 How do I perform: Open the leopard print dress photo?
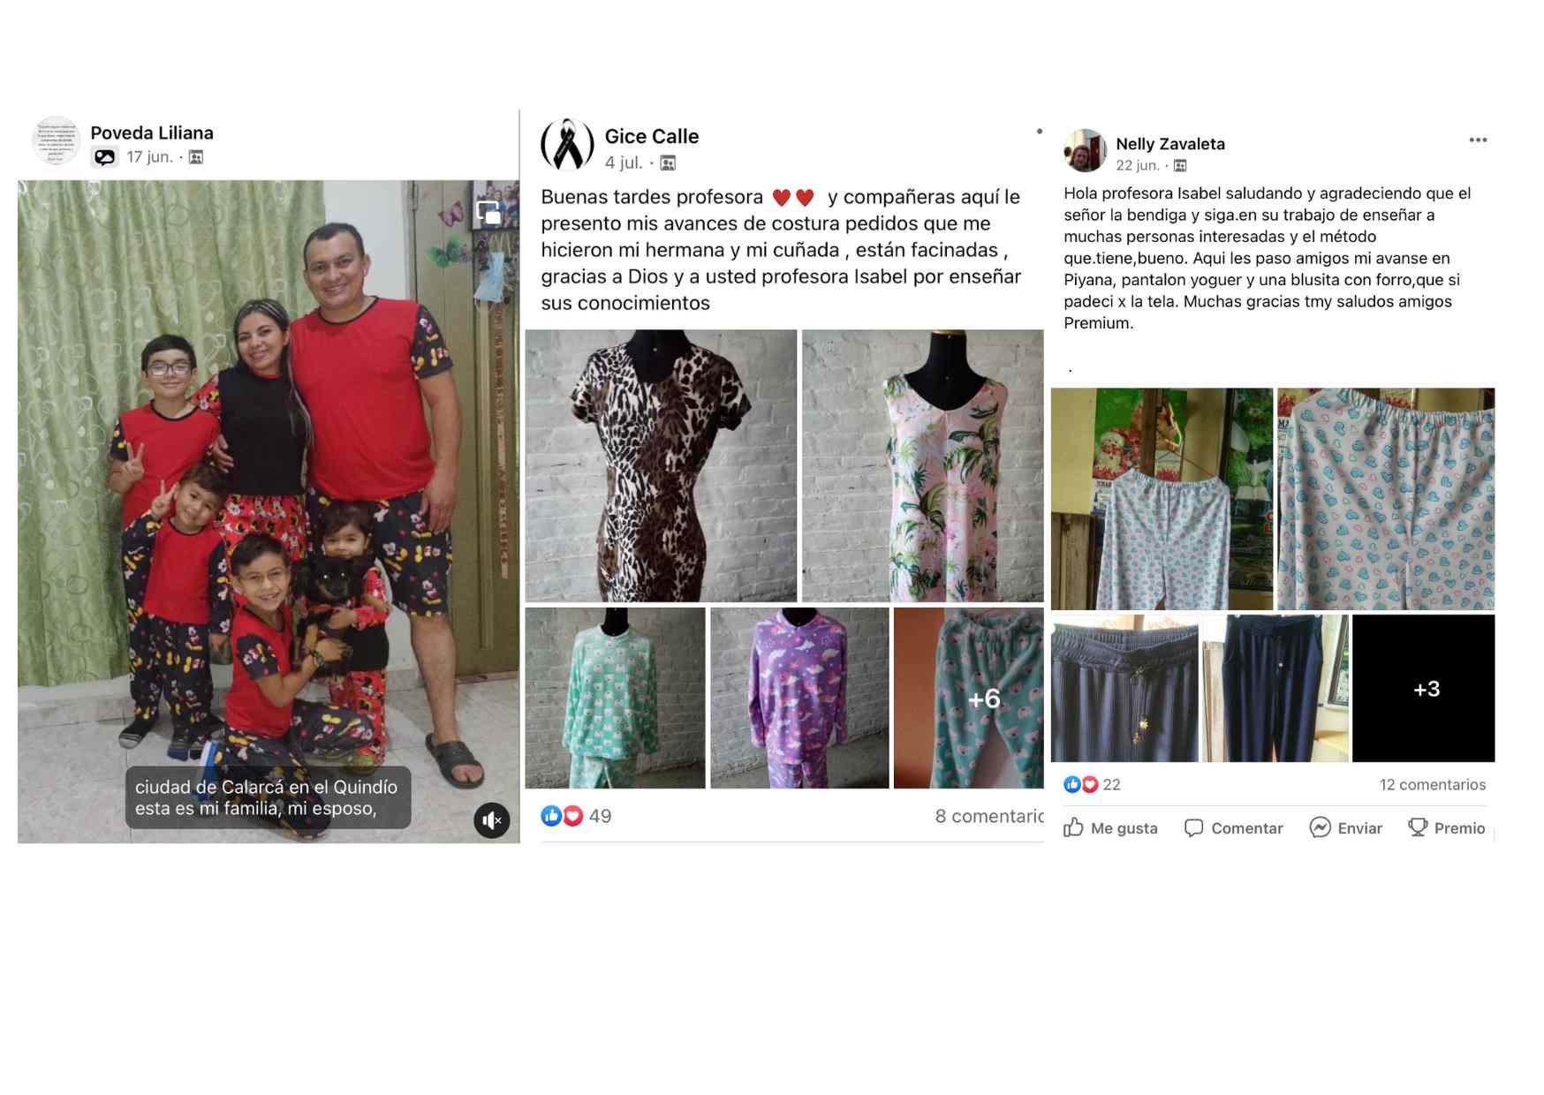(661, 465)
